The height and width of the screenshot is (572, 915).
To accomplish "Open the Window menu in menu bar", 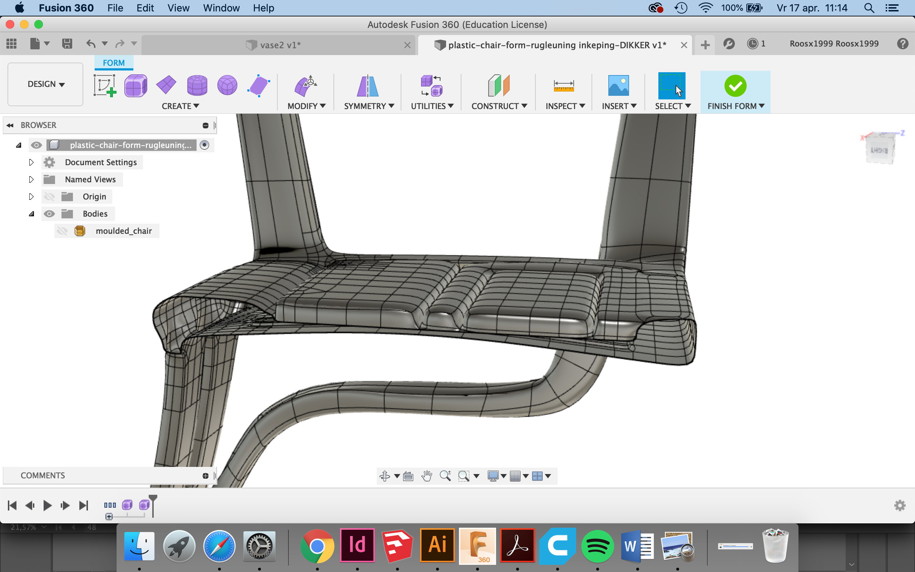I will point(221,8).
